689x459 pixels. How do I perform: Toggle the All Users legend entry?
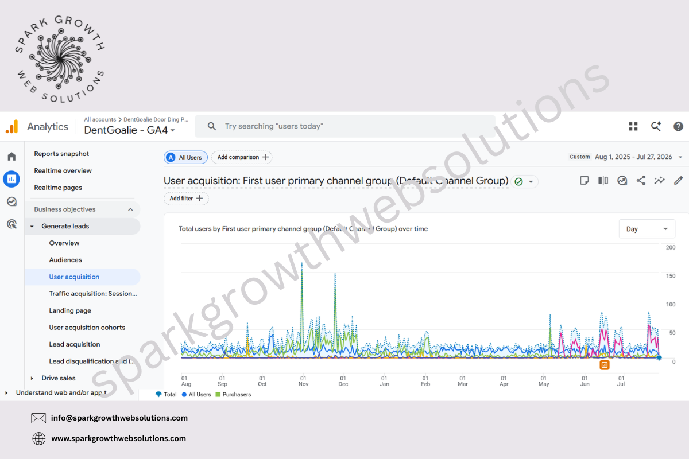tap(196, 395)
